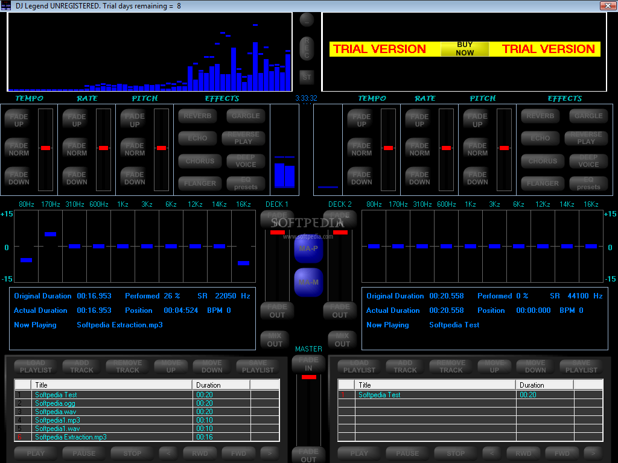Click the REC record button
Viewport: 618px width, 463px height.
307,48
